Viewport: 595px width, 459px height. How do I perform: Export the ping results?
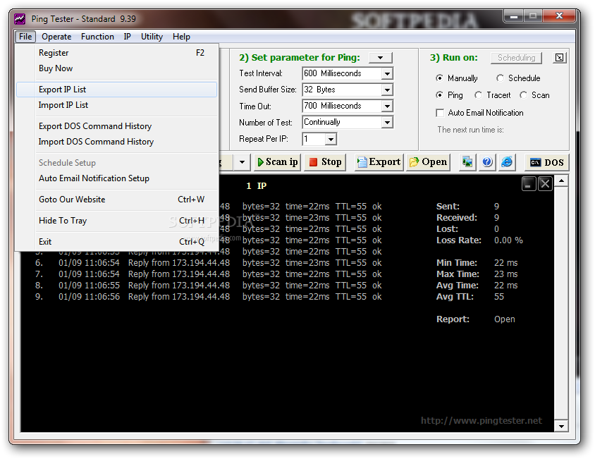(x=379, y=162)
